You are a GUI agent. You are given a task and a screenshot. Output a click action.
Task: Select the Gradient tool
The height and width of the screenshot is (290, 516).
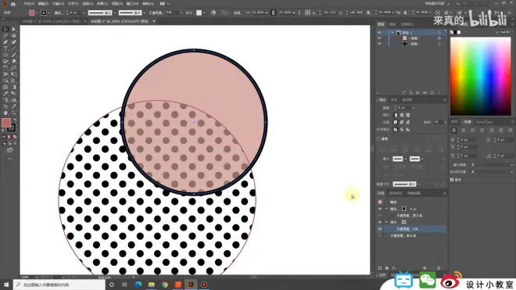13,87
